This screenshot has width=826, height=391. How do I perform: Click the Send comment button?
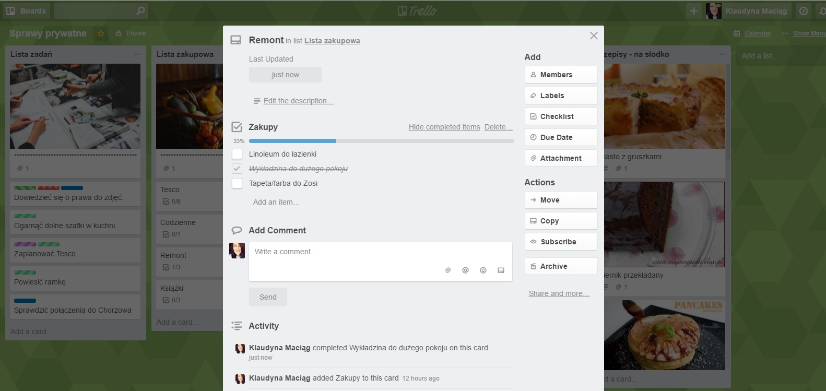tap(268, 297)
